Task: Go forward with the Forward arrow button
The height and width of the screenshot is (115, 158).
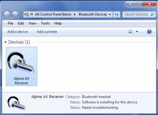Action: (15, 15)
